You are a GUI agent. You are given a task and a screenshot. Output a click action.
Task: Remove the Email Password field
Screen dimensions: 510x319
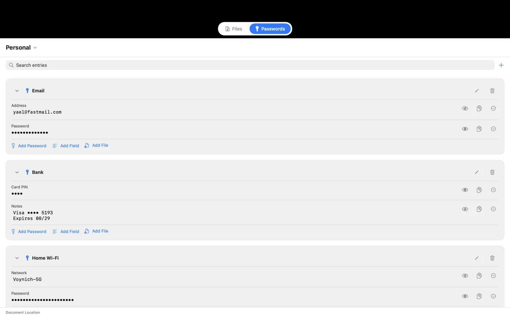(x=494, y=129)
